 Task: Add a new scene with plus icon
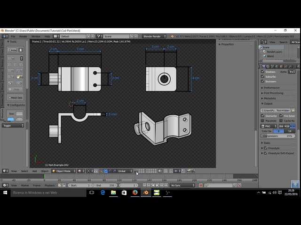tap(132, 36)
